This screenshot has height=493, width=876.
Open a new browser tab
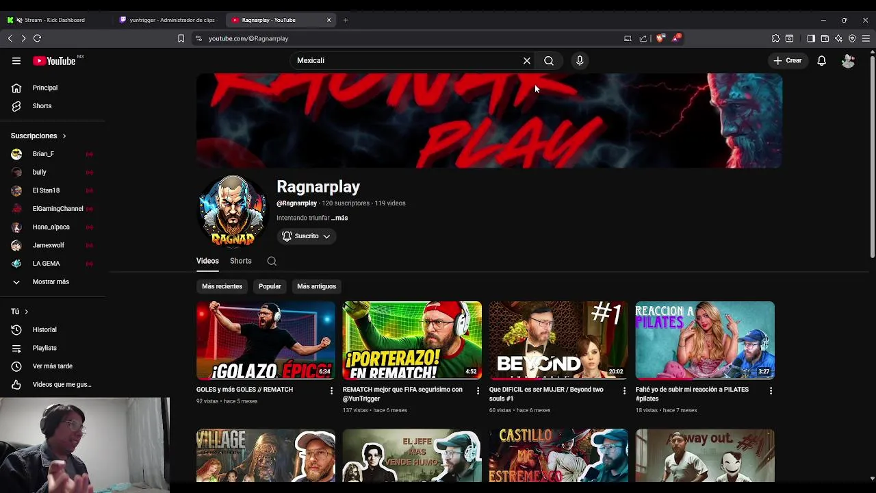click(346, 20)
